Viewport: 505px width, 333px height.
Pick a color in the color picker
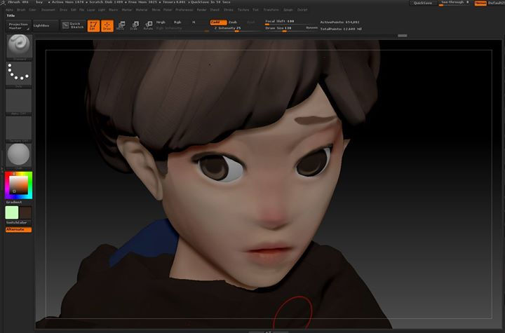(x=18, y=185)
